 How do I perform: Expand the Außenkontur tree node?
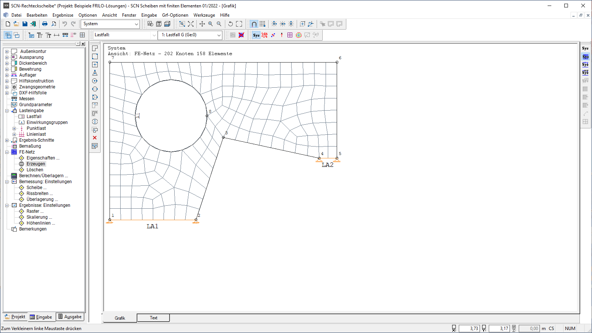(7, 51)
